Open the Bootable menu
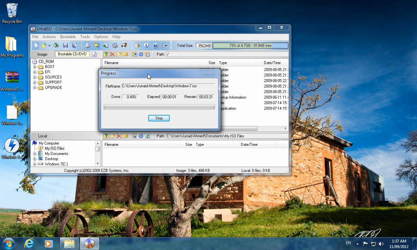The image size is (417, 250). (x=68, y=37)
